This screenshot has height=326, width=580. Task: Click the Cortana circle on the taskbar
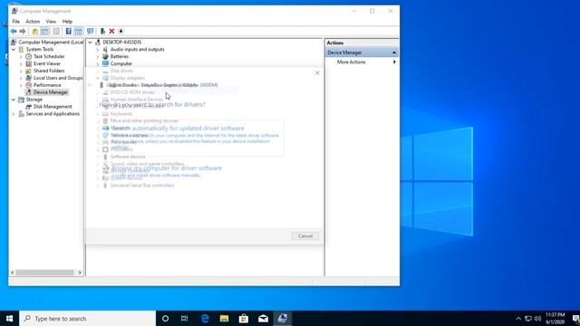coord(165,318)
